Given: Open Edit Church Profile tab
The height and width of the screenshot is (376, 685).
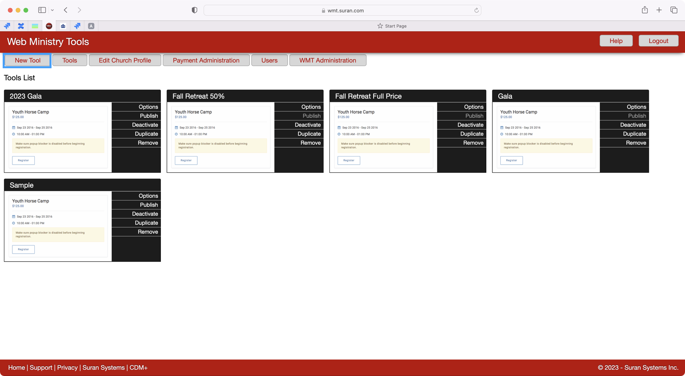Looking at the screenshot, I should coord(125,60).
